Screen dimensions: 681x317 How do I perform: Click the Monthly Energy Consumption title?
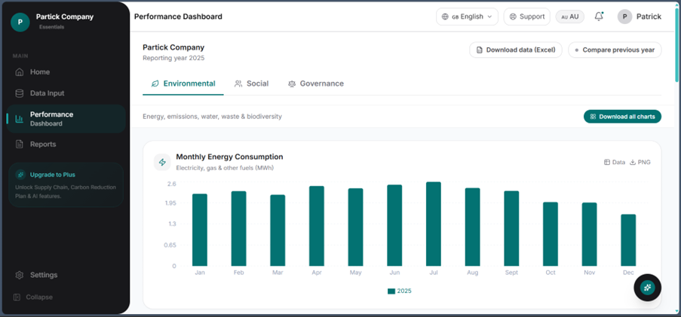pyautogui.click(x=229, y=157)
